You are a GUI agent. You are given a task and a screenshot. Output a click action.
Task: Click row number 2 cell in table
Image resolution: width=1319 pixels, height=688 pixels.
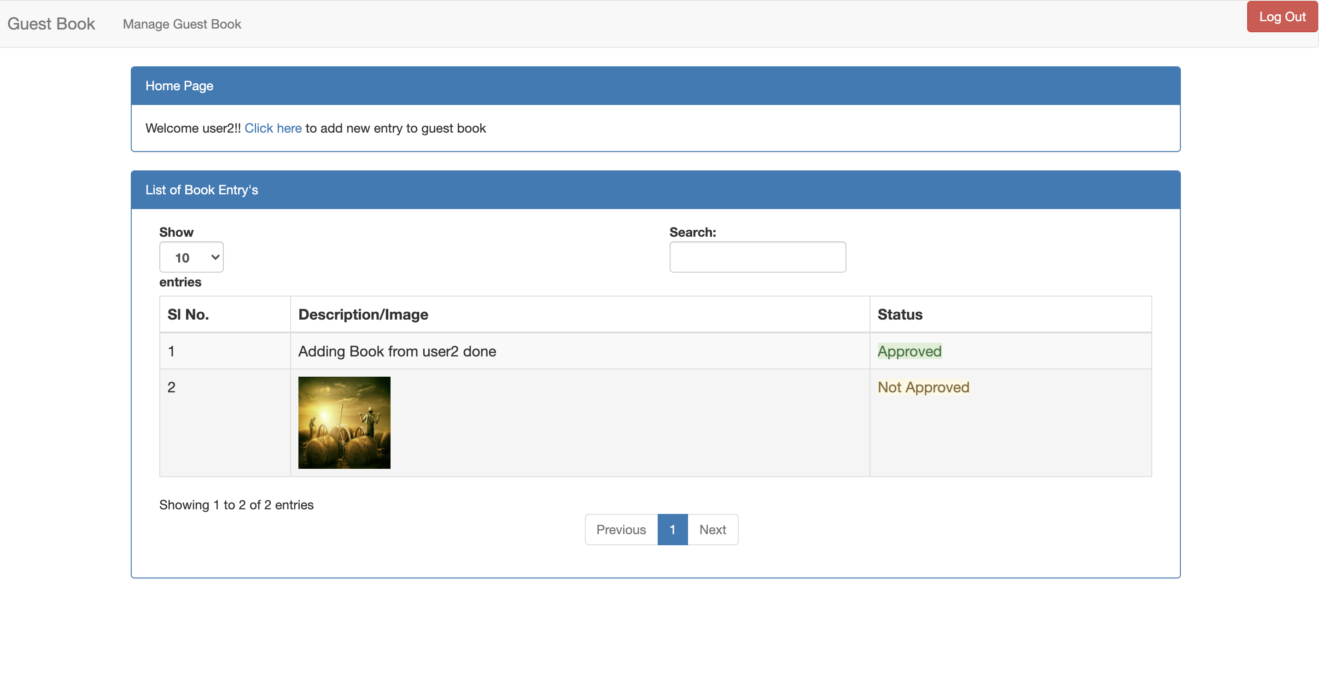point(171,387)
